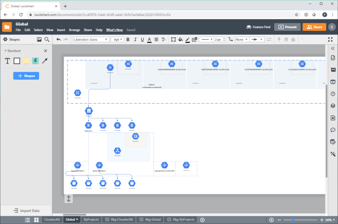Click the orange Share button
Image resolution: width=338 pixels, height=224 pixels.
click(x=314, y=27)
